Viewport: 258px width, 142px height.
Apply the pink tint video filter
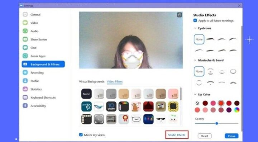173,94
